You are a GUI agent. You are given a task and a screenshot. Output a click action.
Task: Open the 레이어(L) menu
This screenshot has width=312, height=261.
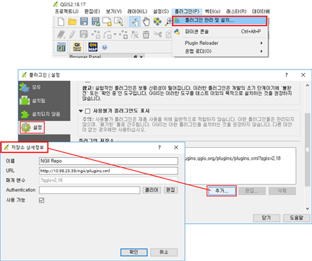click(137, 11)
